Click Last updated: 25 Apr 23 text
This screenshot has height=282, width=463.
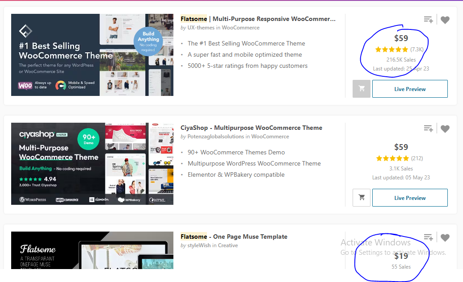click(401, 69)
